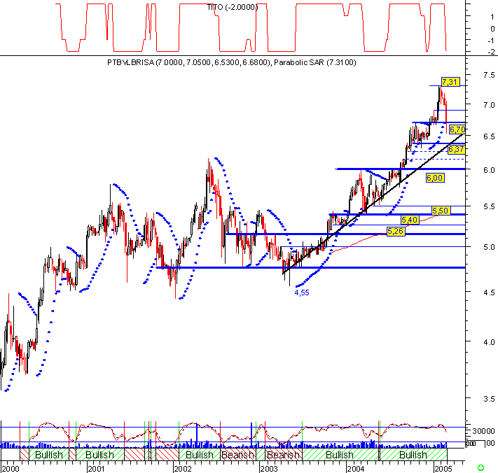Click the 2000 year label on time axis
Image resolution: width=498 pixels, height=473 pixels.
tap(11, 469)
